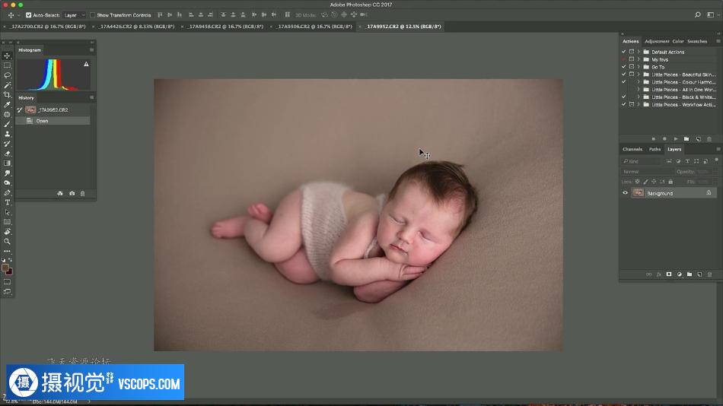The image size is (723, 406).
Task: Create new adjustment layer icon
Action: [x=679, y=274]
